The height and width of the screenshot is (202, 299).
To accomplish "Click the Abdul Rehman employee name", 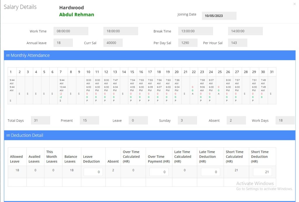I will [77, 15].
